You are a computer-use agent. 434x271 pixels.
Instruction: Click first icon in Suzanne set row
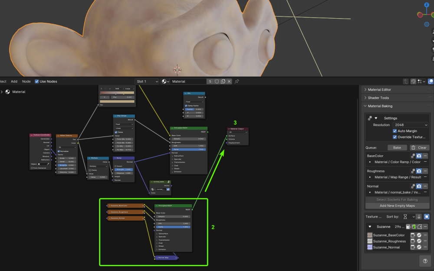pyautogui.click(x=408, y=227)
